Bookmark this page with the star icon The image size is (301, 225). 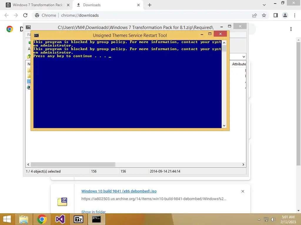click(x=264, y=15)
